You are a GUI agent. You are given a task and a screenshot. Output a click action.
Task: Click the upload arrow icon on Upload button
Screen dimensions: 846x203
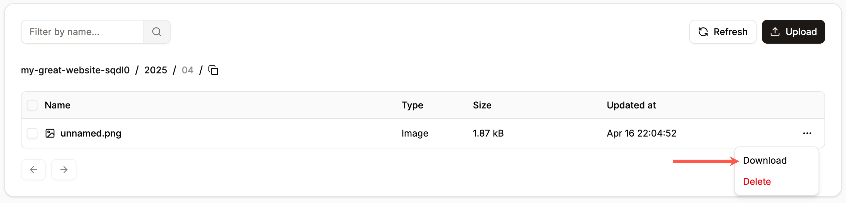(774, 31)
